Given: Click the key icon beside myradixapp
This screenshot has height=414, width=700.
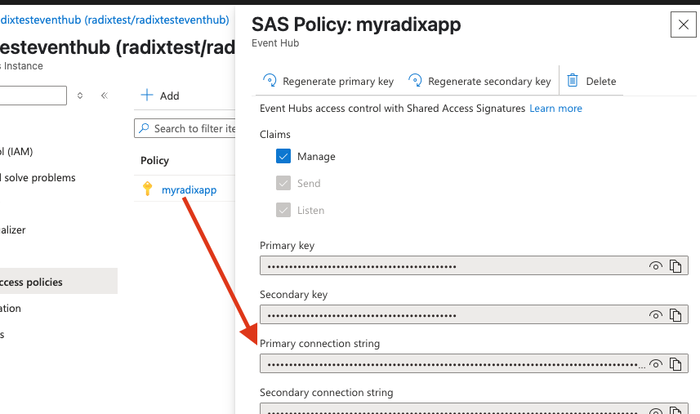Looking at the screenshot, I should pyautogui.click(x=147, y=189).
